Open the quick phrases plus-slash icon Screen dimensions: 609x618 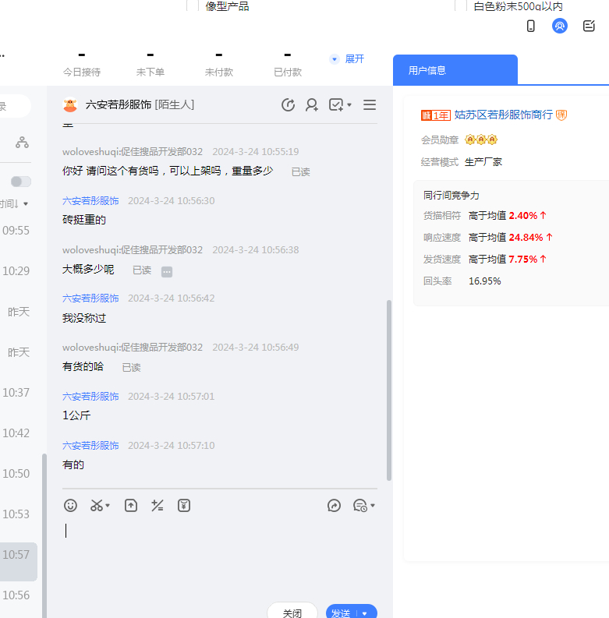tap(158, 506)
